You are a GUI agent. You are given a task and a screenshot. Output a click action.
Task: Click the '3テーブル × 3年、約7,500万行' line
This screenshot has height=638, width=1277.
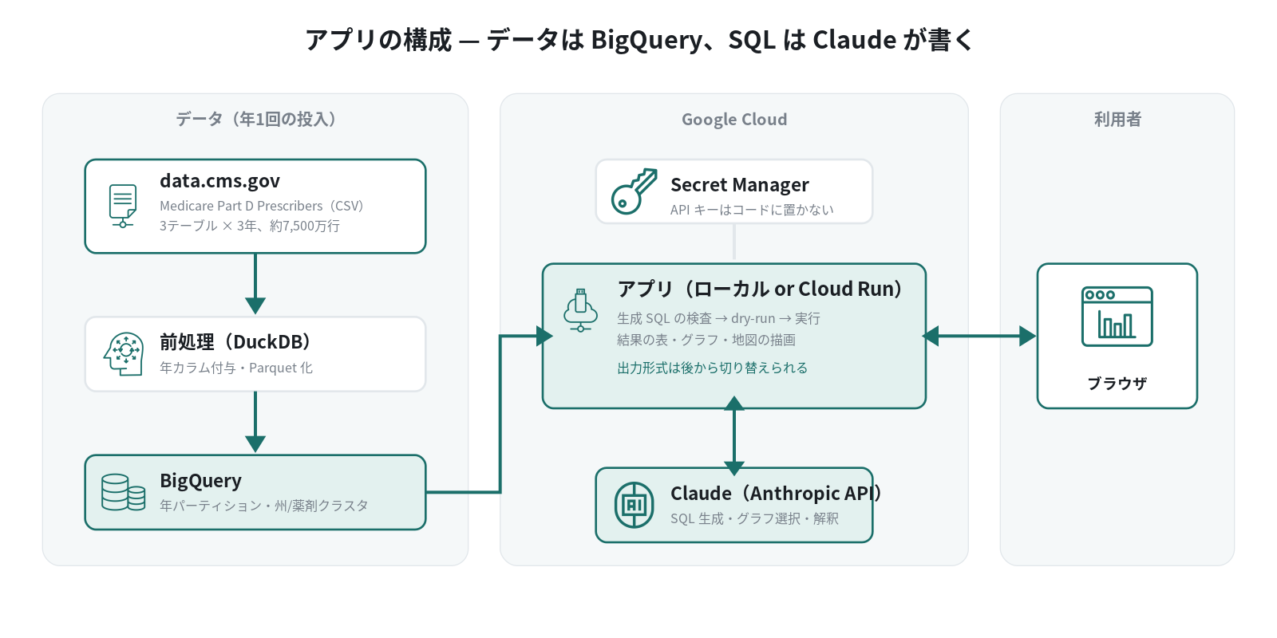[x=250, y=226]
